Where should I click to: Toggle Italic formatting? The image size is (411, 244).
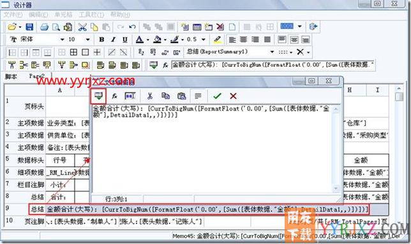[113, 39]
